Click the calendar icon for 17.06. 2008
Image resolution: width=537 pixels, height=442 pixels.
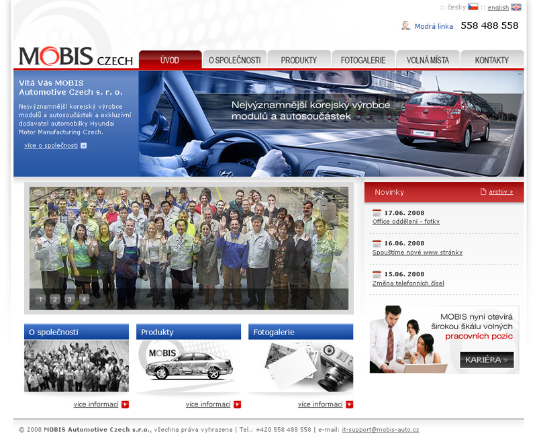[377, 213]
